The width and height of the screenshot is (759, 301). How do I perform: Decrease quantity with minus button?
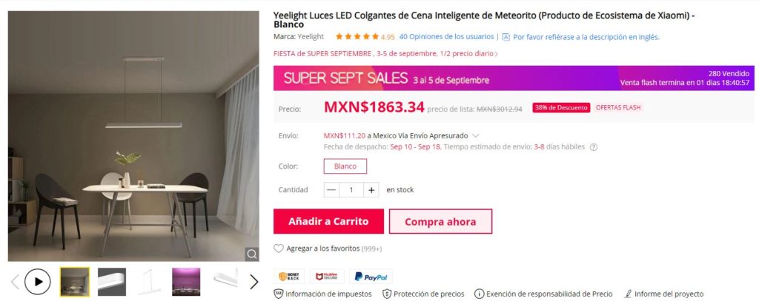pos(331,190)
